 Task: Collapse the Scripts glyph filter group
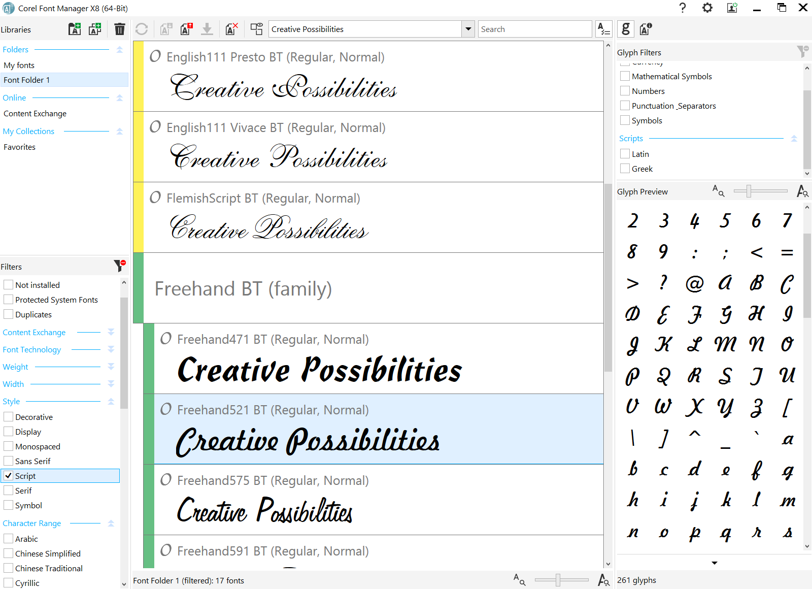pyautogui.click(x=794, y=138)
